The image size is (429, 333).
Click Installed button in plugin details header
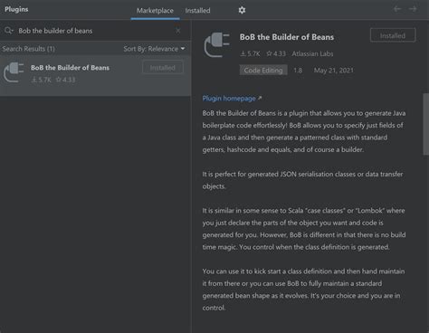pyautogui.click(x=393, y=35)
